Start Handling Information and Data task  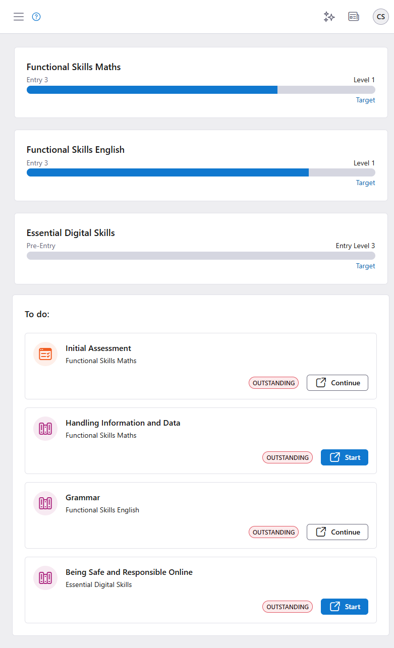345,457
